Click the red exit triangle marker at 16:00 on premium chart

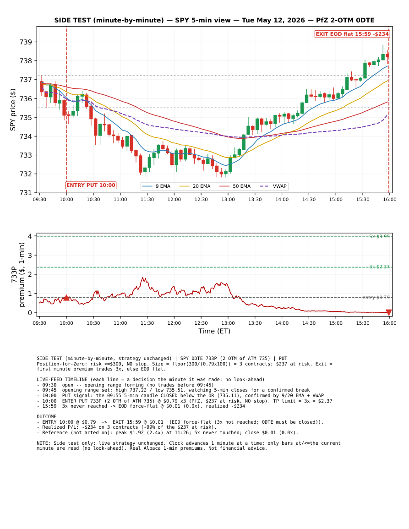point(389,312)
